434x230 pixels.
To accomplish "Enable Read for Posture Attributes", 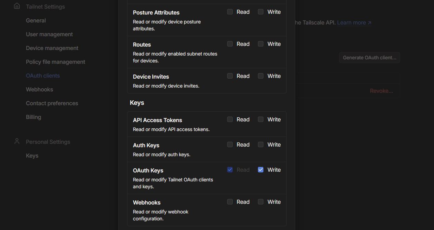I will pos(230,12).
